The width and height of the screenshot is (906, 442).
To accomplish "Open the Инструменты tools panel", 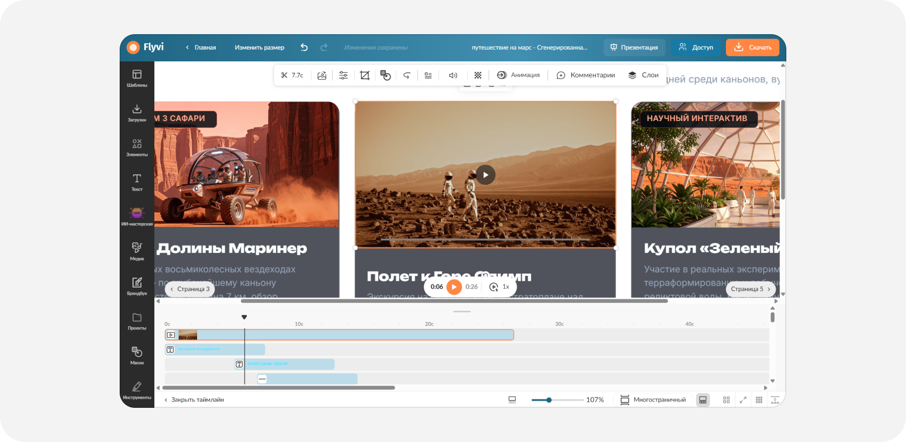I will coord(137,391).
